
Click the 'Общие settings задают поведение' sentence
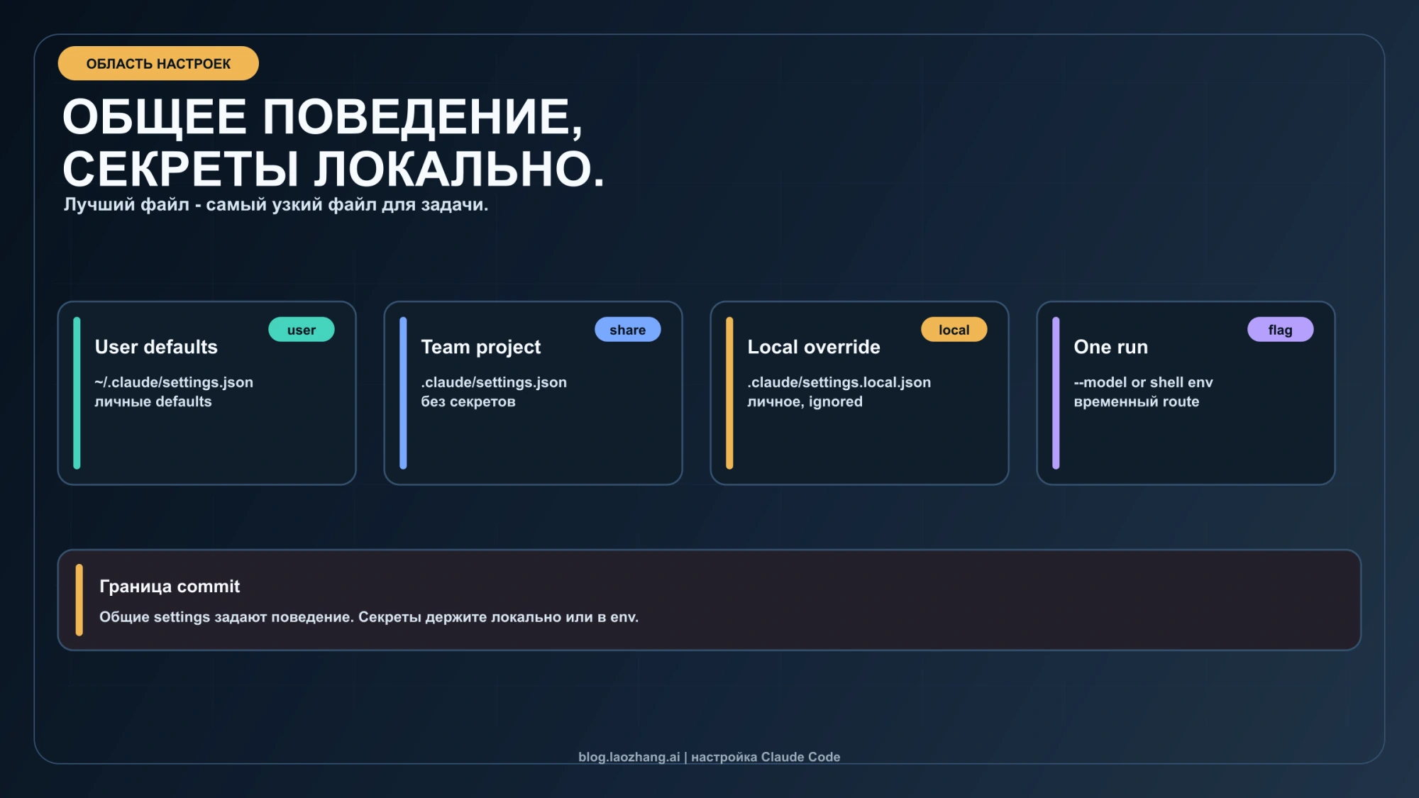(226, 617)
